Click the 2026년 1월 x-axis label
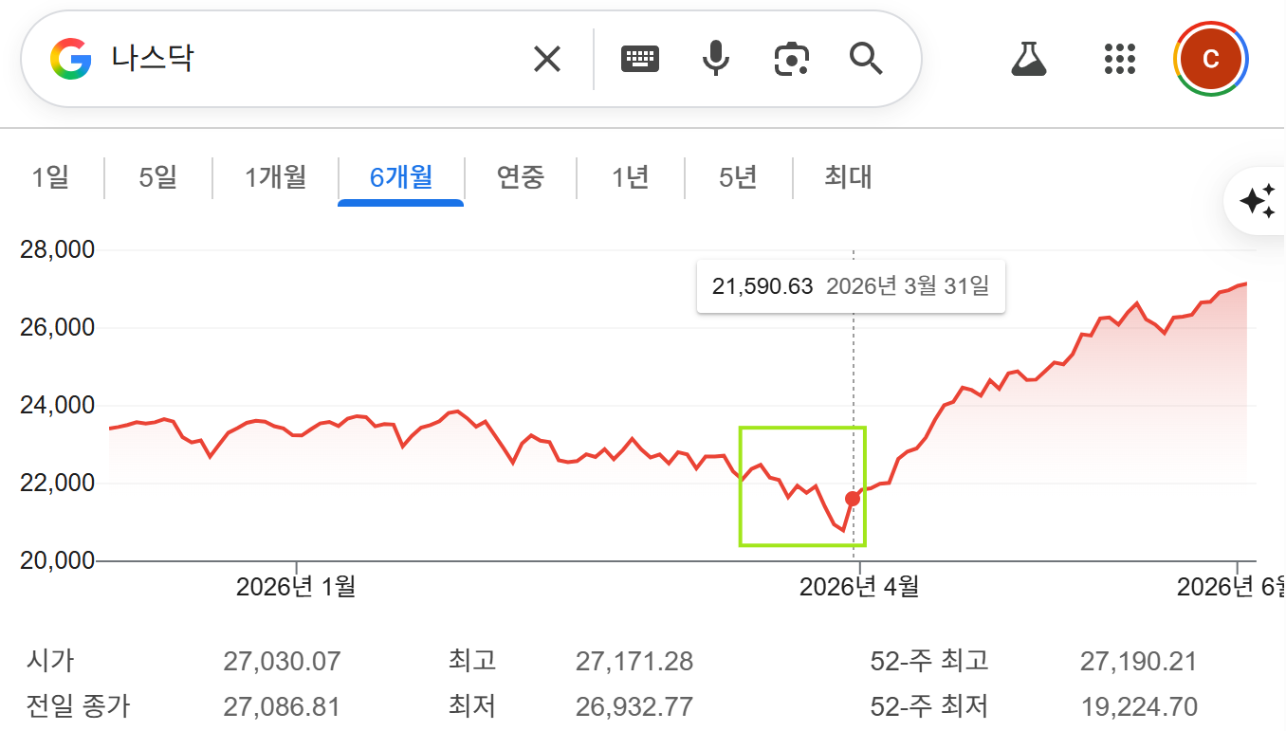The height and width of the screenshot is (731, 1286). [296, 587]
